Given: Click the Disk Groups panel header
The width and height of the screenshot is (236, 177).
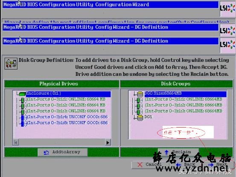Looking at the screenshot, I should tap(176, 84).
